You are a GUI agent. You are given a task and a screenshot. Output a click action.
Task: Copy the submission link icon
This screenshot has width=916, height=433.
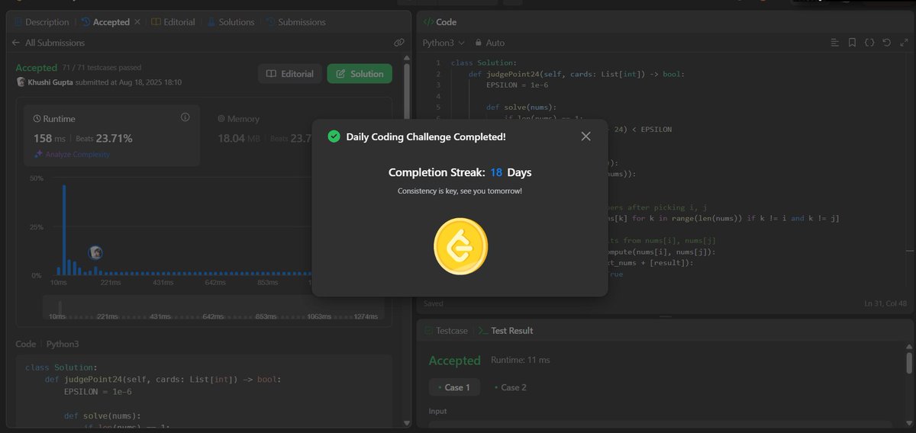[398, 43]
